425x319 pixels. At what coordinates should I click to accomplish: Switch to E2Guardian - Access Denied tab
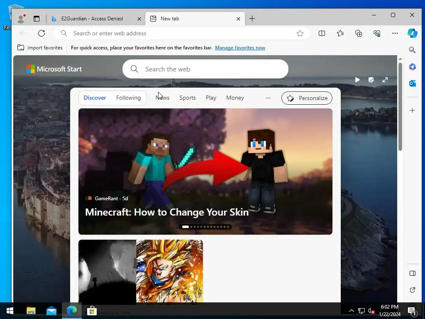[92, 18]
